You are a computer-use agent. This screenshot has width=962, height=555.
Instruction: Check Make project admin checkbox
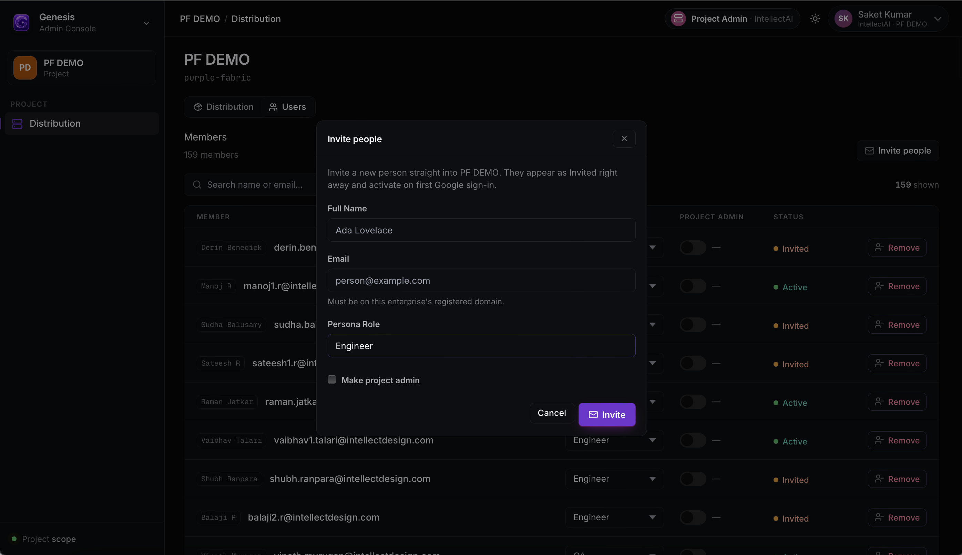[332, 380]
